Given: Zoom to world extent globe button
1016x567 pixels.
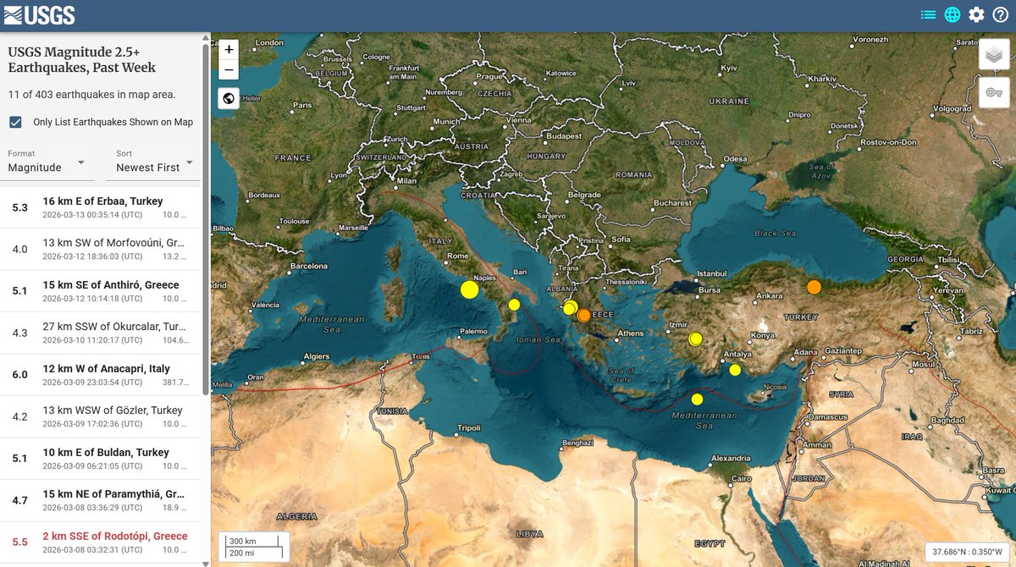Looking at the screenshot, I should click(229, 98).
